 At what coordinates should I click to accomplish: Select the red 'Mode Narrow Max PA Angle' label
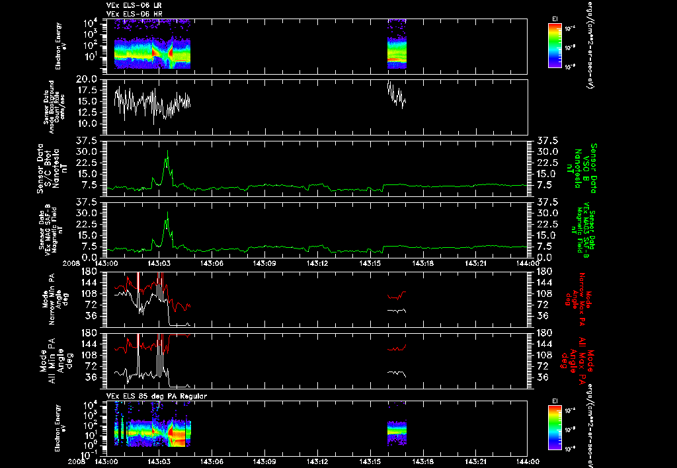point(578,299)
